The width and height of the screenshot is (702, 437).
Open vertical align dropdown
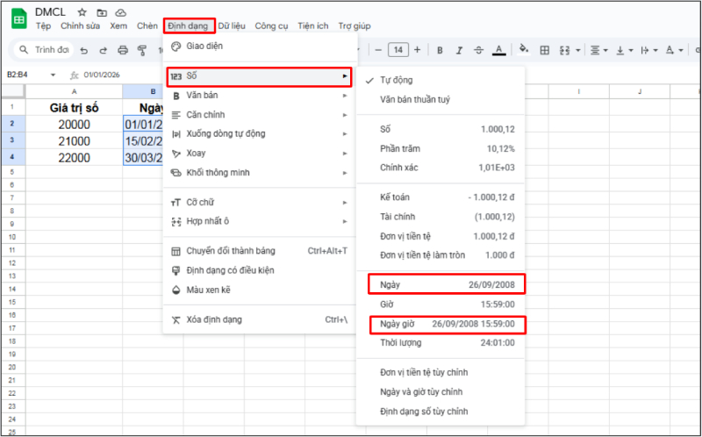624,50
